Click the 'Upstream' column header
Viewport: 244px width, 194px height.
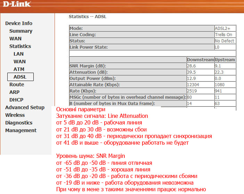coord(225,60)
